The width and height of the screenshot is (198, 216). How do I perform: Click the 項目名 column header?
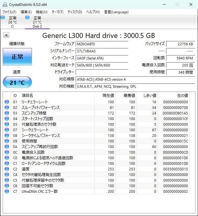click(x=57, y=95)
